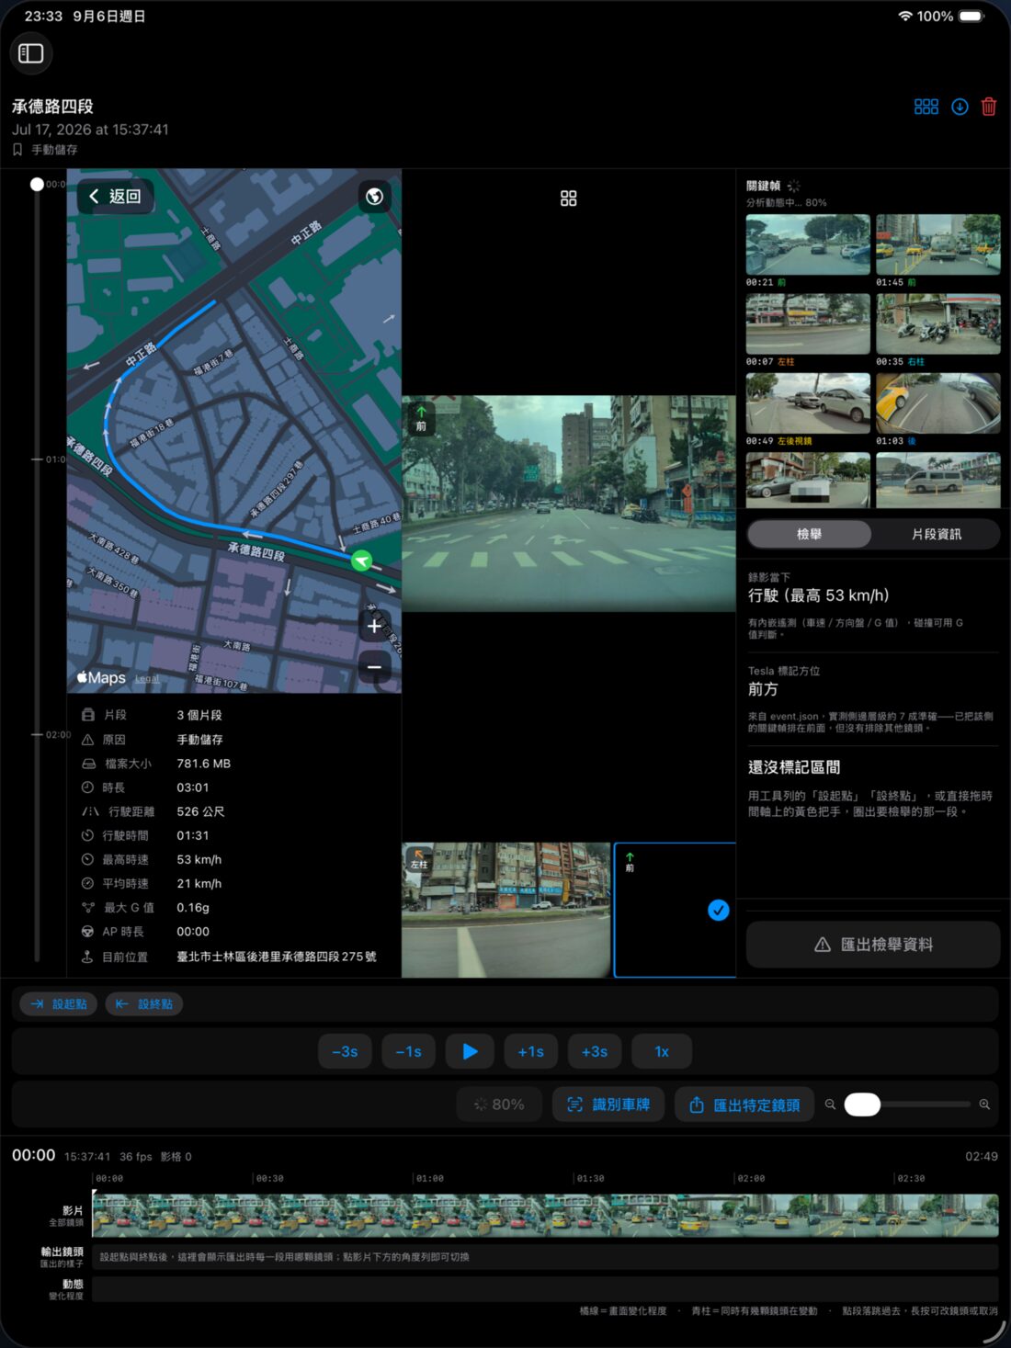Tap the 目前位置 address text

[x=277, y=957]
